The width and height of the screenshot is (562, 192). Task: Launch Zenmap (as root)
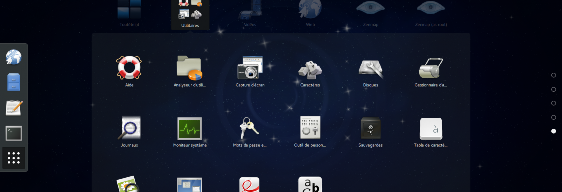tap(430, 14)
